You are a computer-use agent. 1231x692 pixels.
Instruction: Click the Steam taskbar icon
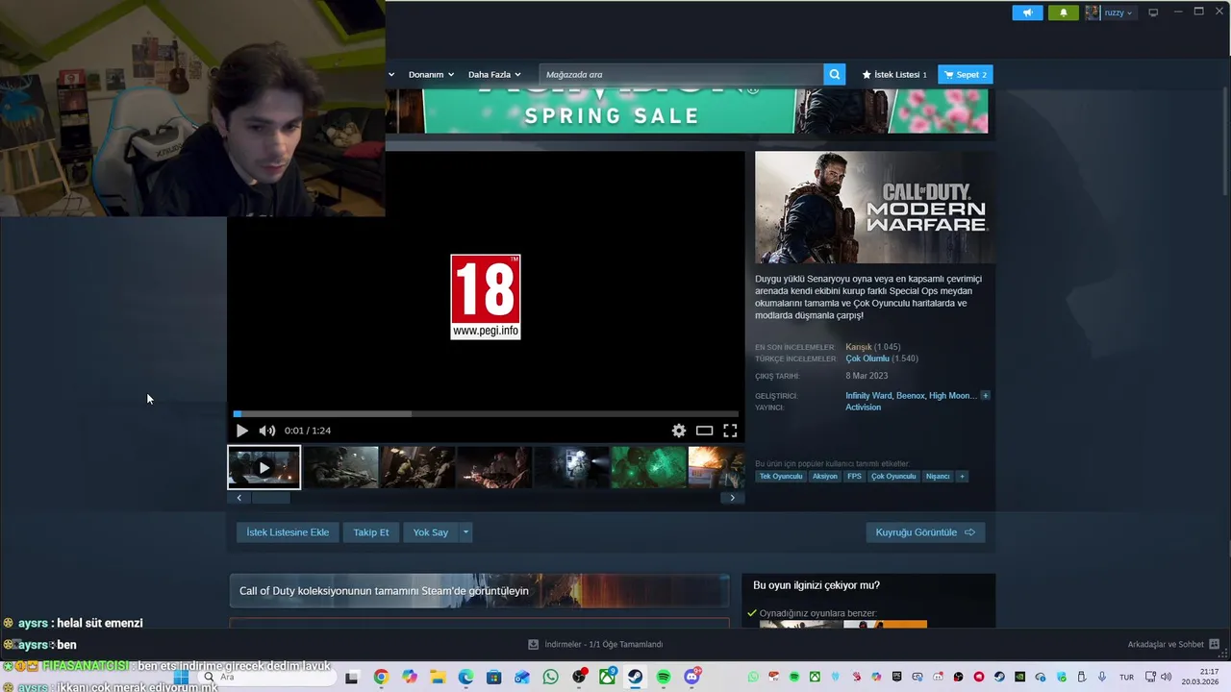point(635,678)
